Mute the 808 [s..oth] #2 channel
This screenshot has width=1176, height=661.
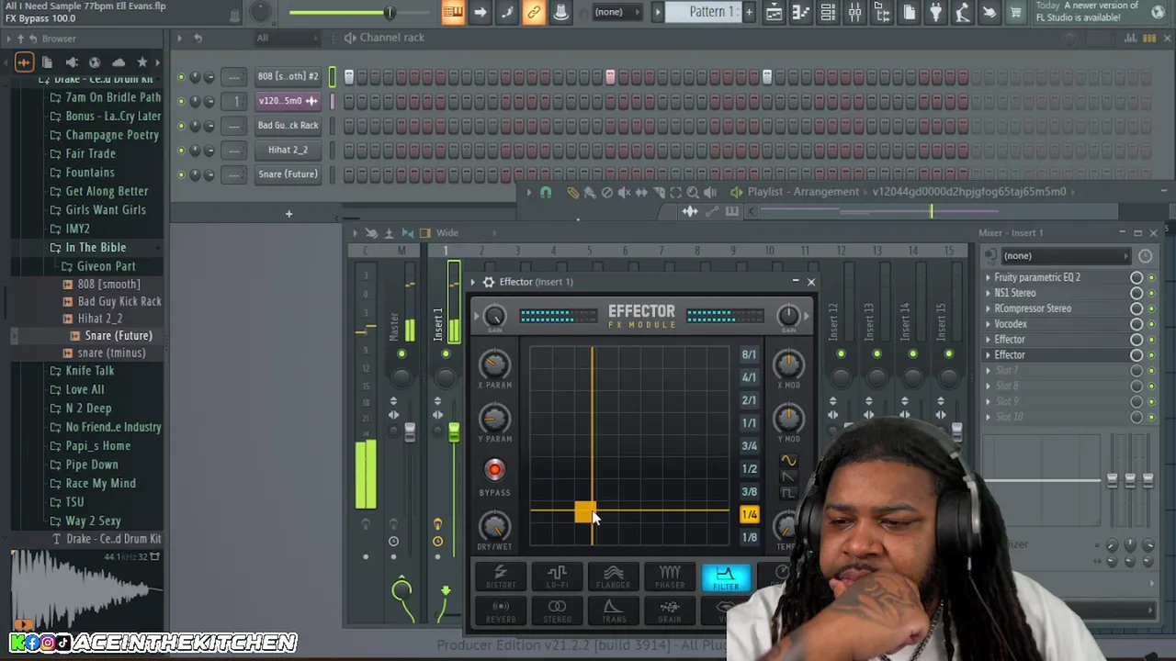click(x=181, y=76)
